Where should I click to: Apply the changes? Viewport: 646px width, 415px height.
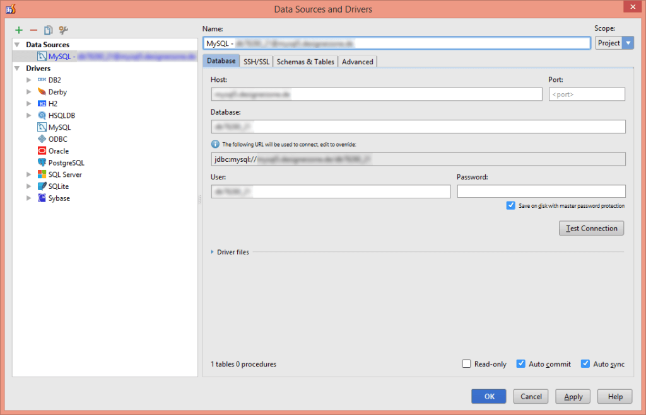tap(572, 396)
